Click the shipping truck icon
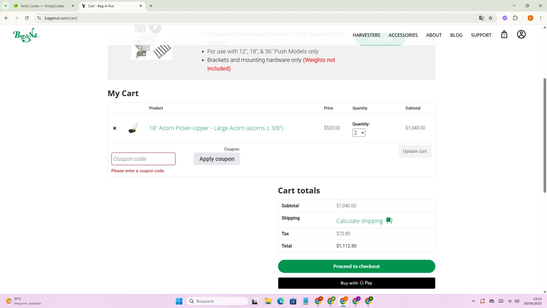The height and width of the screenshot is (308, 547). pos(389,220)
